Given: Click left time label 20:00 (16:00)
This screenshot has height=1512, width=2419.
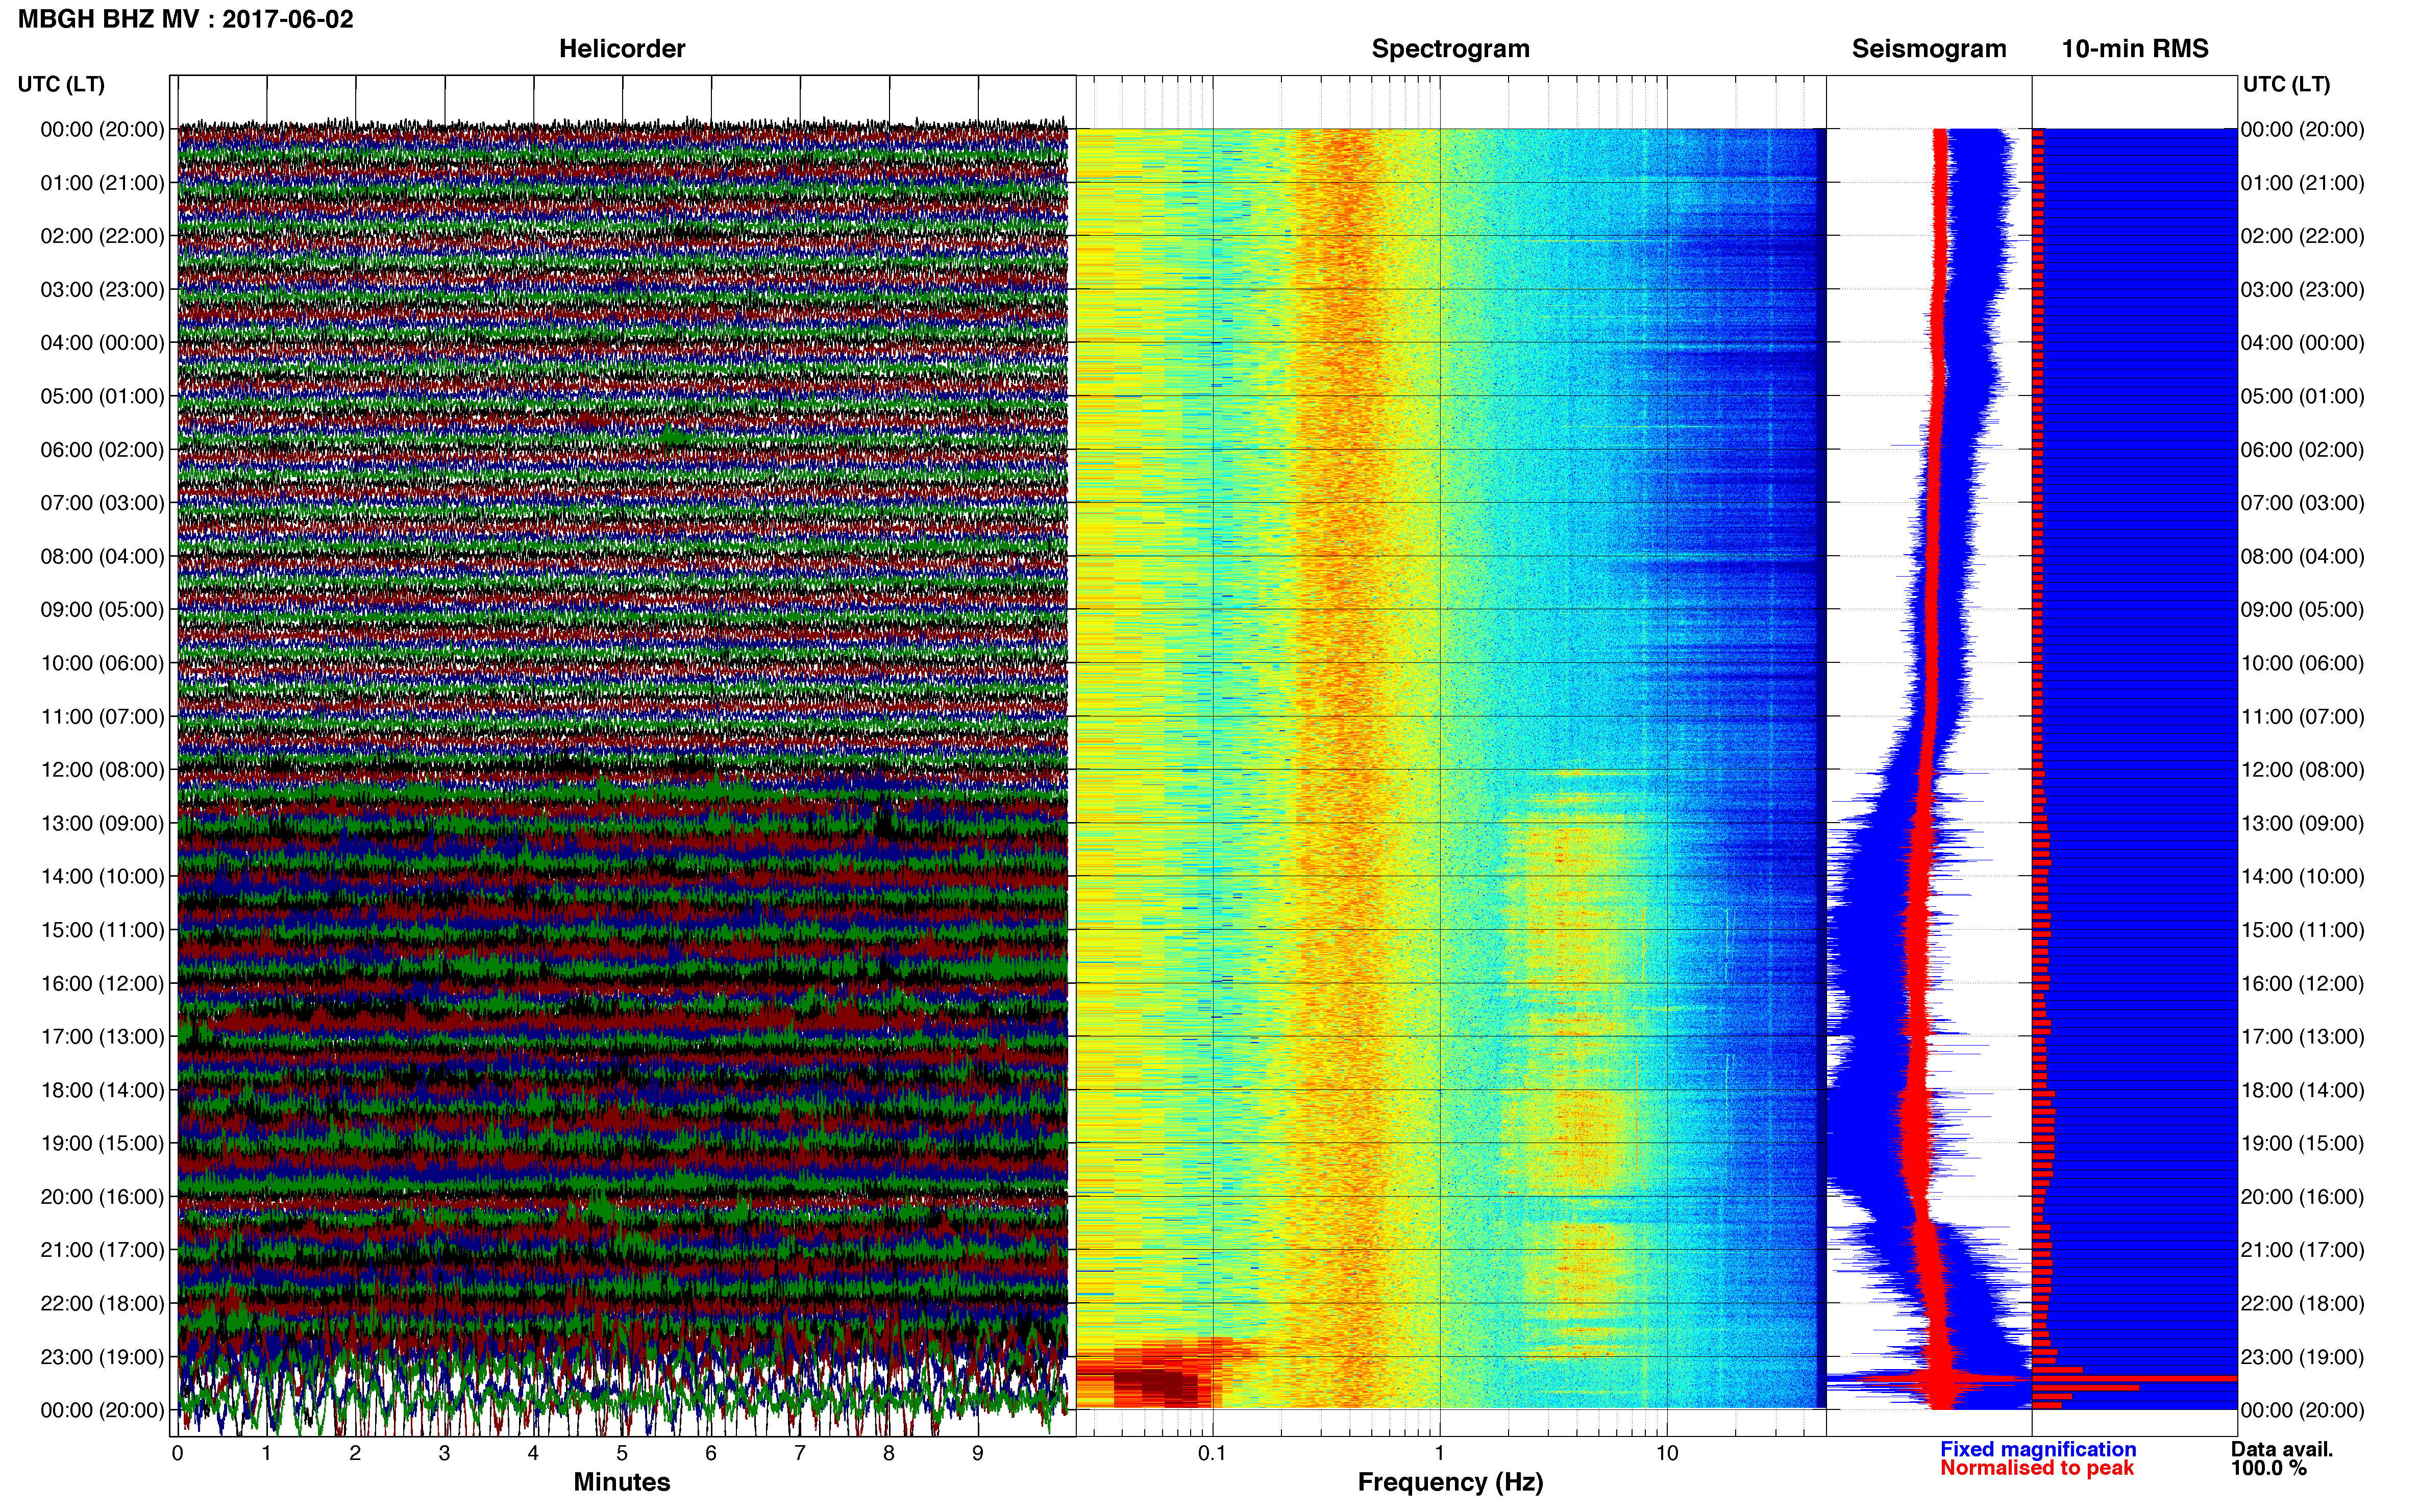Looking at the screenshot, I should click(102, 1197).
